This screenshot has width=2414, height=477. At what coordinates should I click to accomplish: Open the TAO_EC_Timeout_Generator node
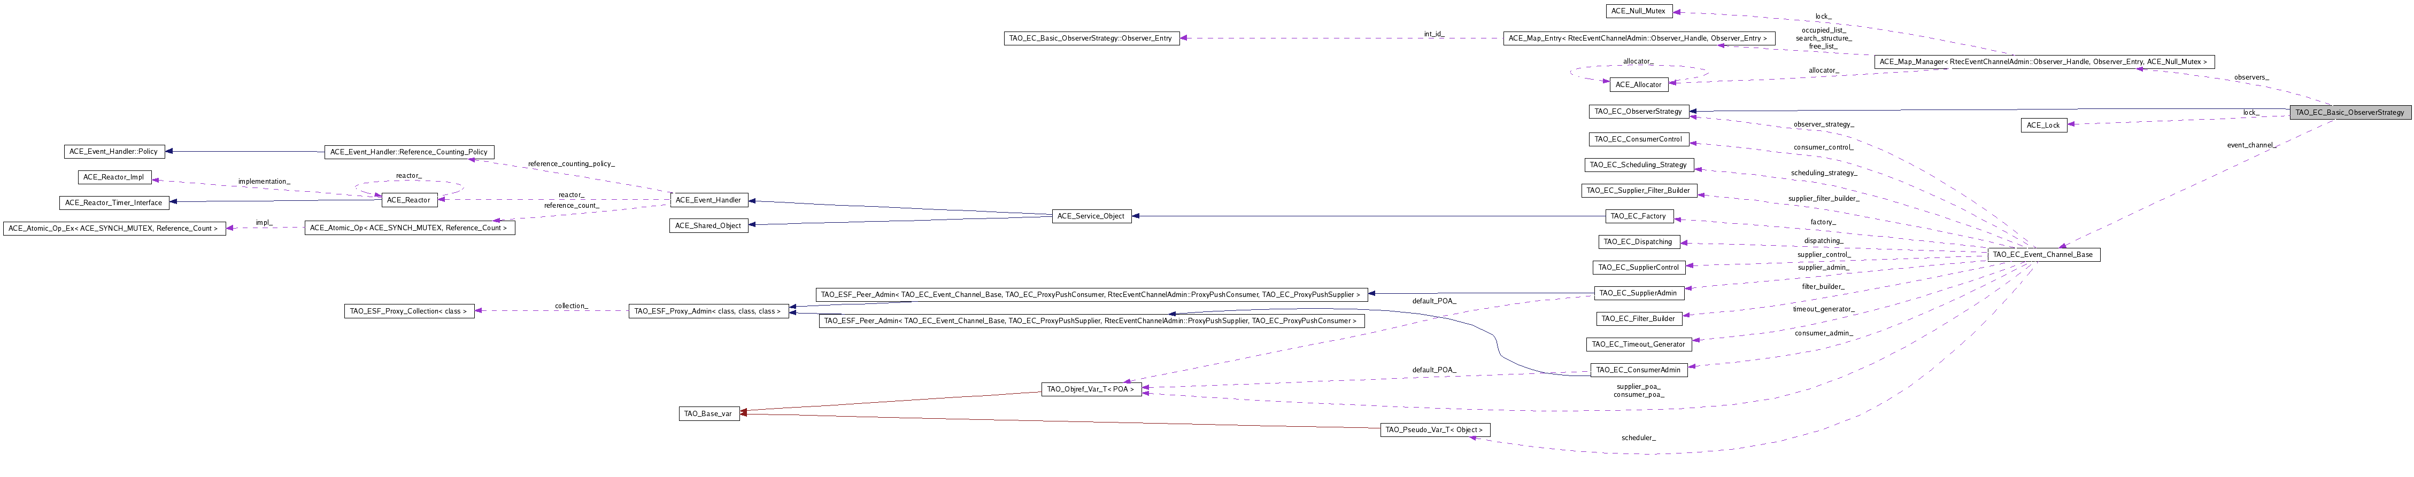pyautogui.click(x=1639, y=345)
